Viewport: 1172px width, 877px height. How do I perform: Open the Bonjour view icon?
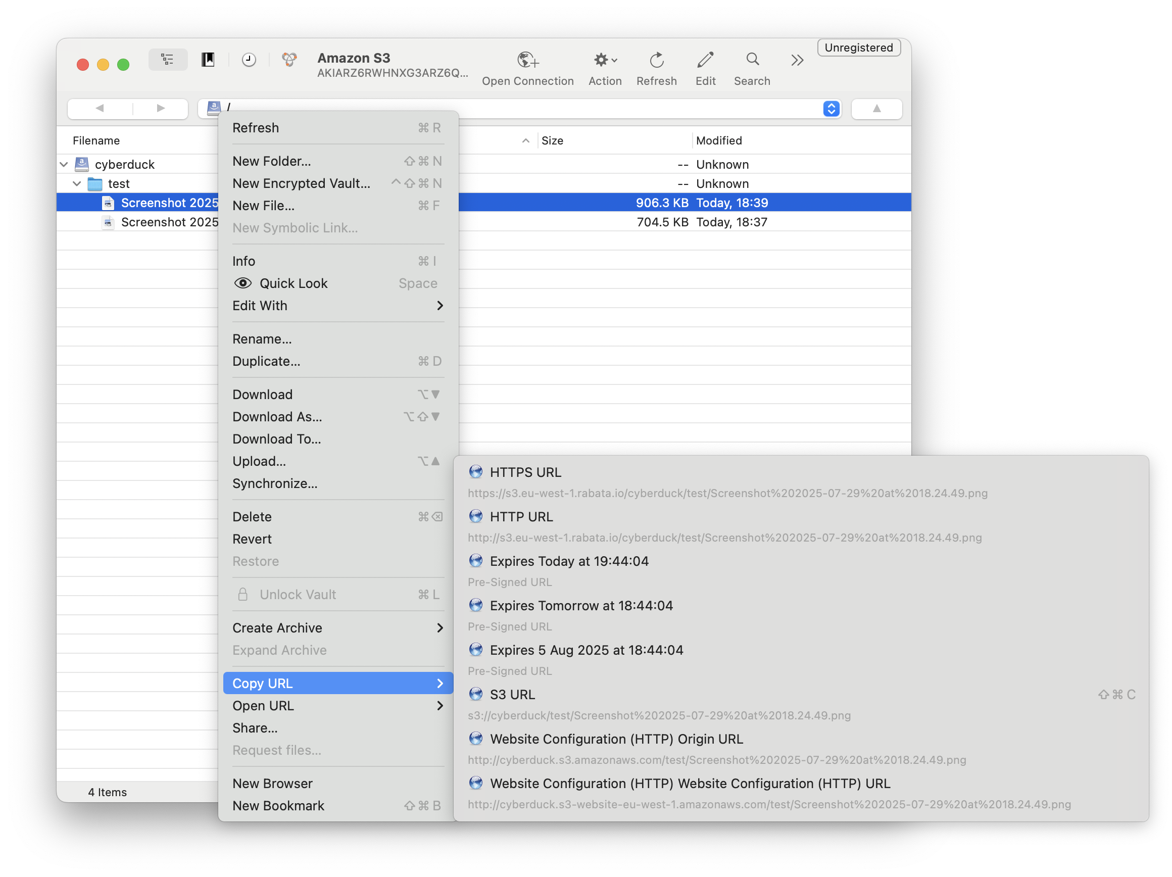pos(289,60)
